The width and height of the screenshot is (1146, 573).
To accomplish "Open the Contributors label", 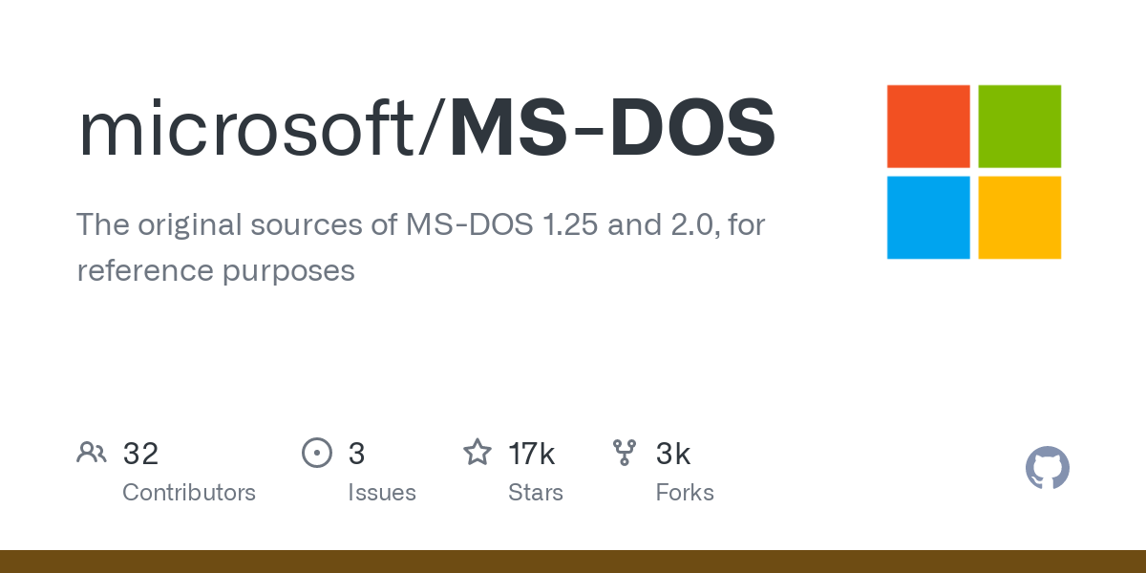I will (189, 493).
